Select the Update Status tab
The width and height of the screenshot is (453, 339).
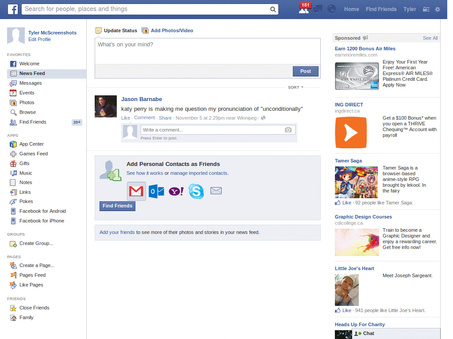point(116,30)
